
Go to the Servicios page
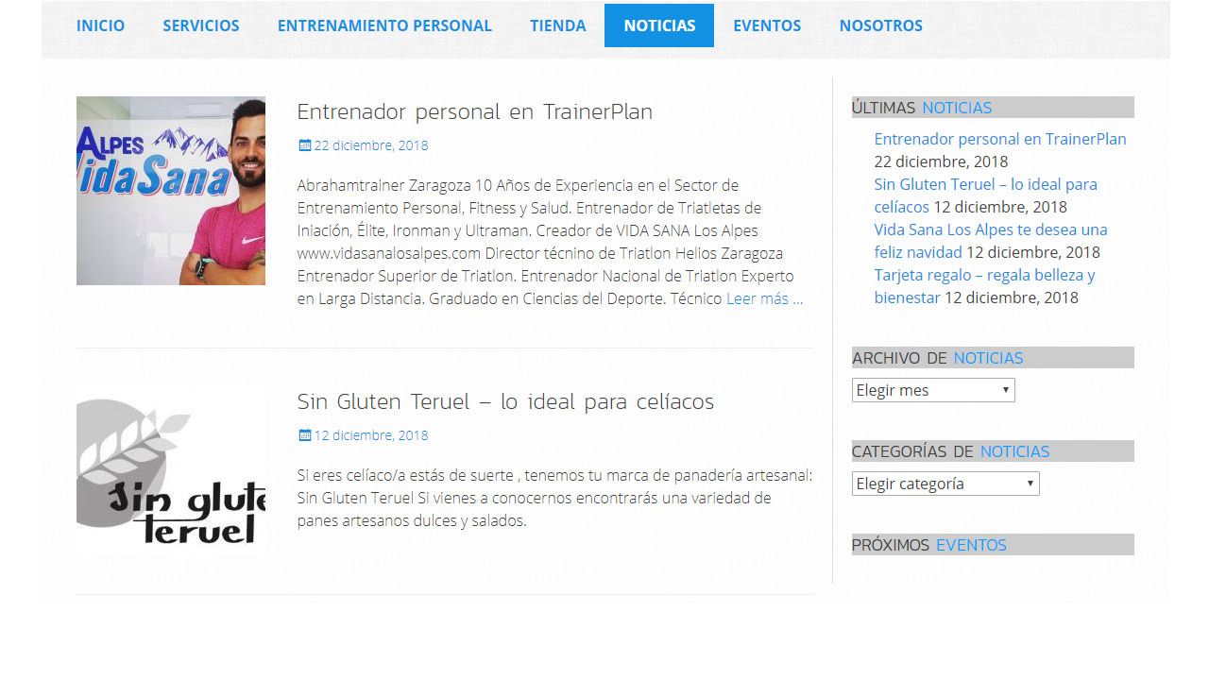(201, 25)
